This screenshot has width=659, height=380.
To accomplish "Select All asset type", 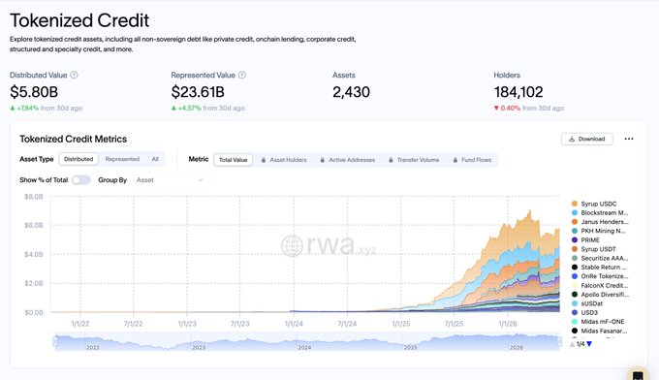I will coord(155,159).
